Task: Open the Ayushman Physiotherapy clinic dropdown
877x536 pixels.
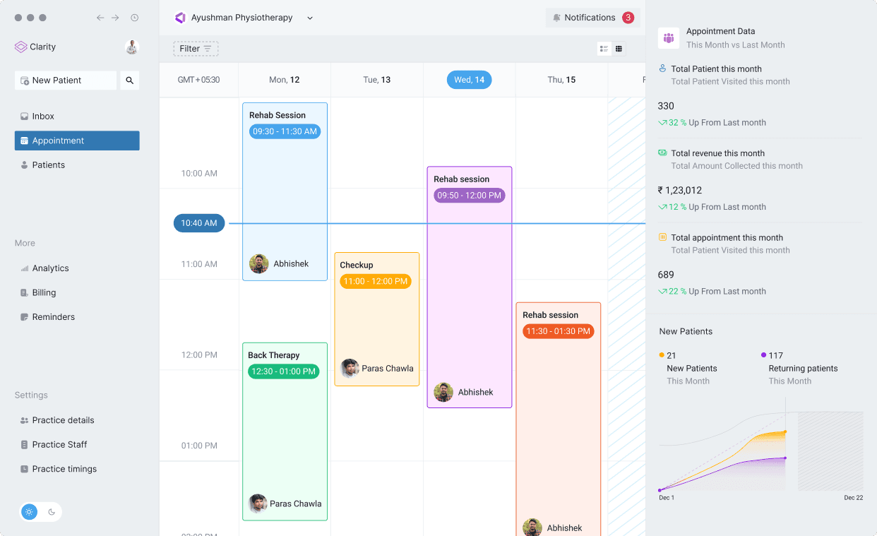Action: pyautogui.click(x=309, y=18)
